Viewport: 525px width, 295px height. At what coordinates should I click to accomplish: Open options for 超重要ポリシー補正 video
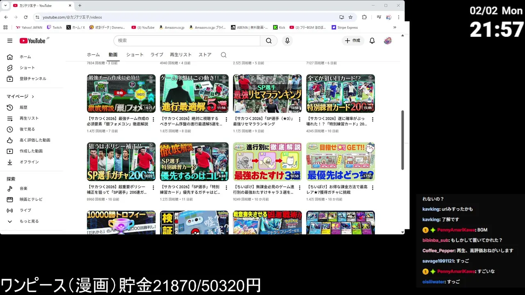click(153, 188)
